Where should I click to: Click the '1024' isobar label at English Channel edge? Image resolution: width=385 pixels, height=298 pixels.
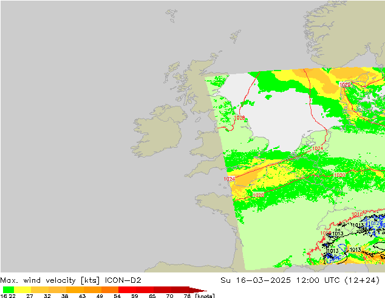230,179
